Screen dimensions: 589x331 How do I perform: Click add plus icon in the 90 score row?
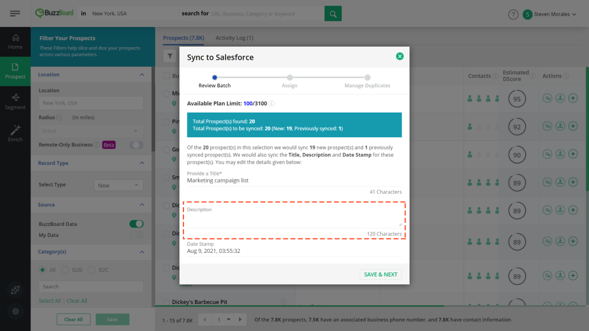[x=573, y=154]
